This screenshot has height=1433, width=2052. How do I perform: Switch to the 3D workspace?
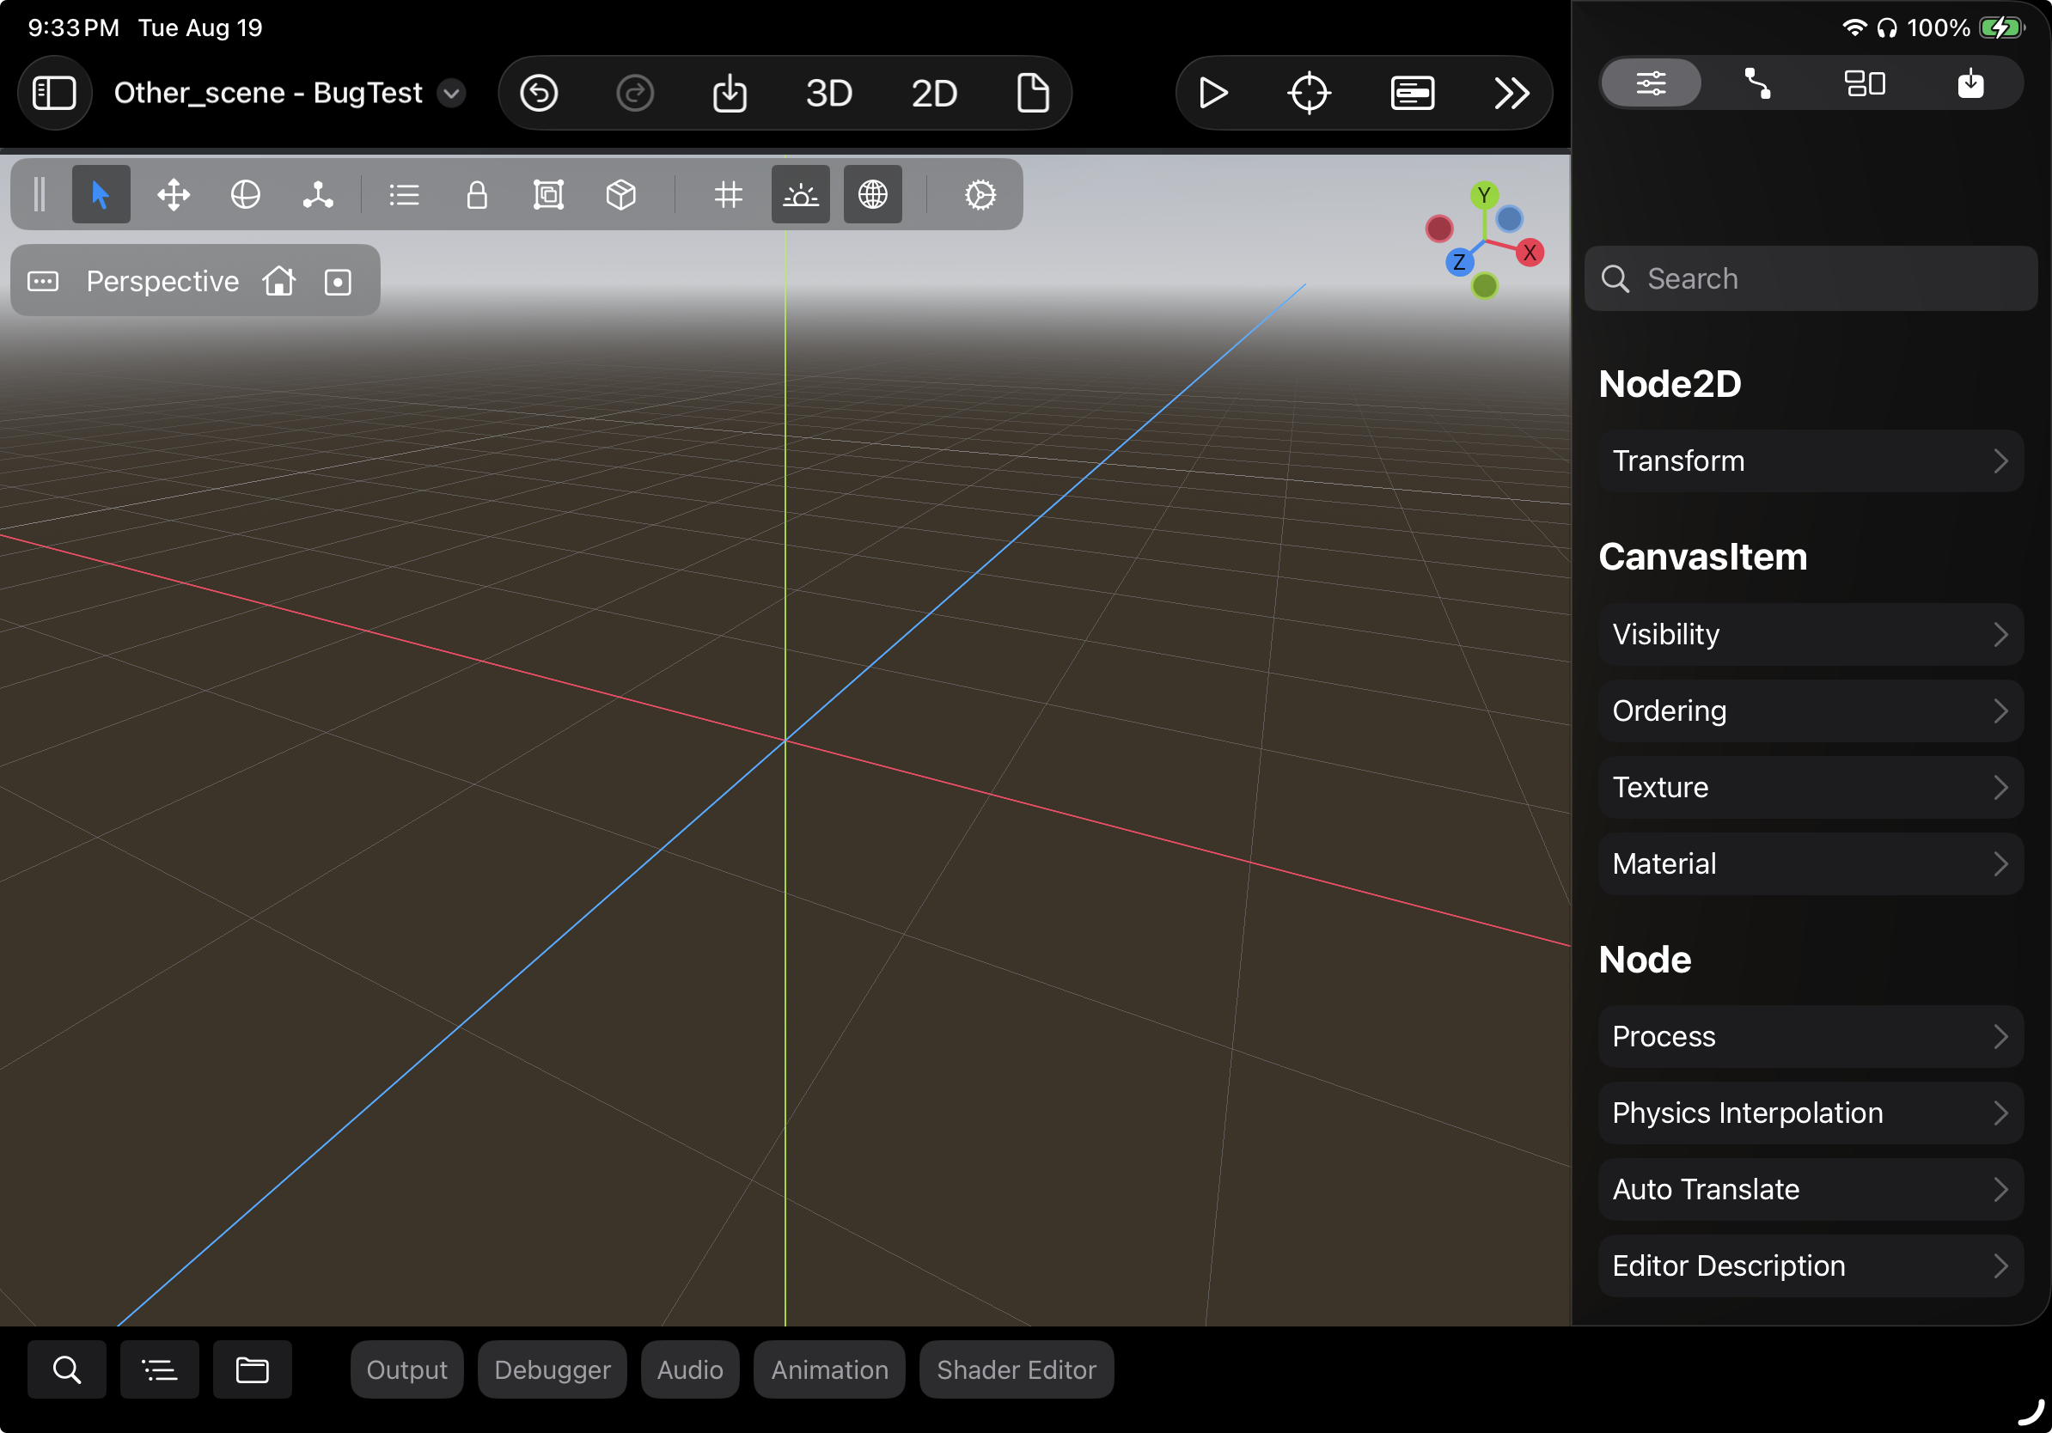pos(828,93)
